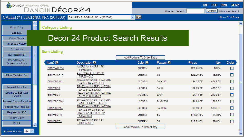This screenshot has width=244, height=137.
Task: Select the Order checkbox for BR1PFBCTH
Action: coord(232,121)
